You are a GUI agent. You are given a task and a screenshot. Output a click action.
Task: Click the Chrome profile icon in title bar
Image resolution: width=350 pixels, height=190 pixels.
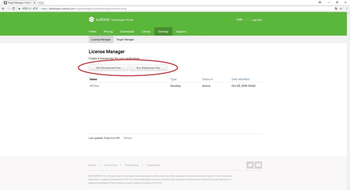320,2
